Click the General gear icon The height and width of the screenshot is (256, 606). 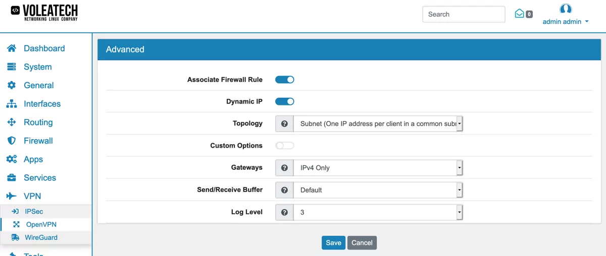pyautogui.click(x=12, y=85)
